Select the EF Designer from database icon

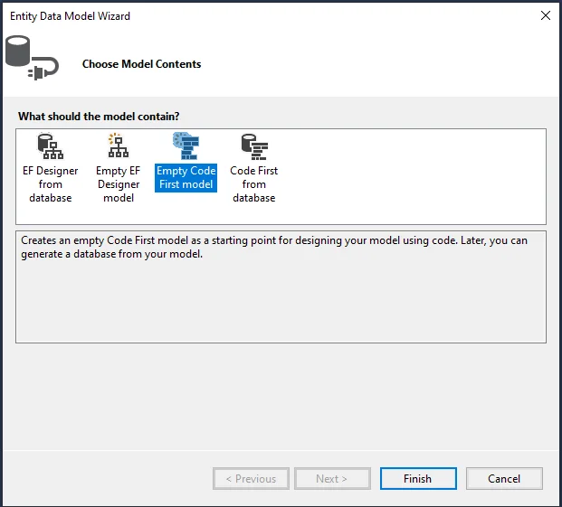[x=50, y=146]
